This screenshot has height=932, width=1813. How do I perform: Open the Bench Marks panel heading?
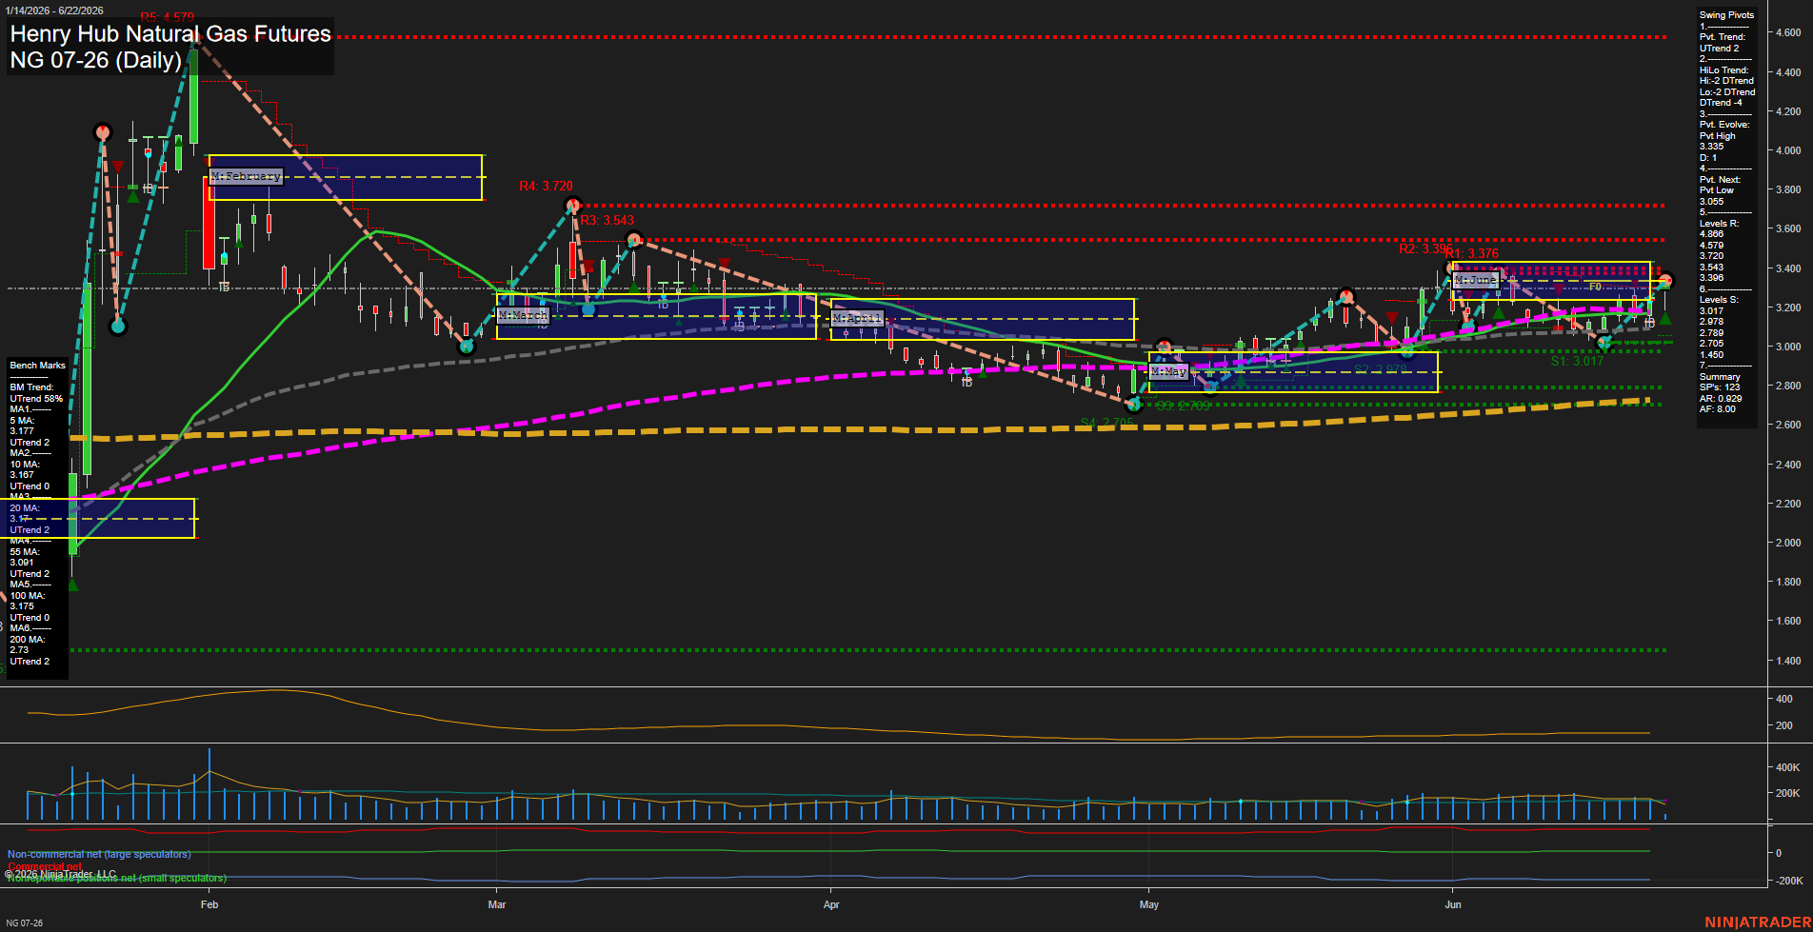click(38, 366)
